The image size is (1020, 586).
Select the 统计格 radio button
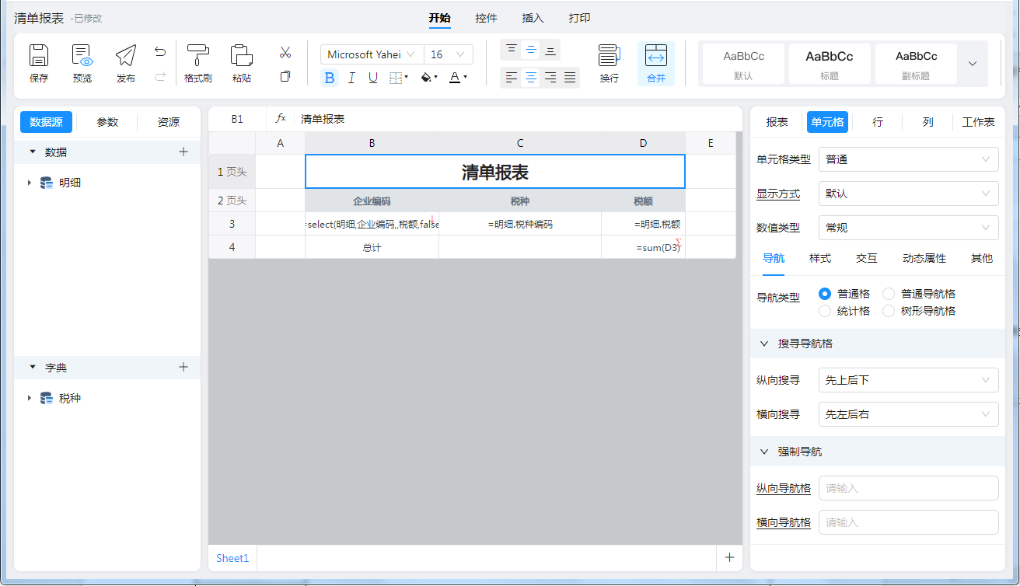point(826,311)
